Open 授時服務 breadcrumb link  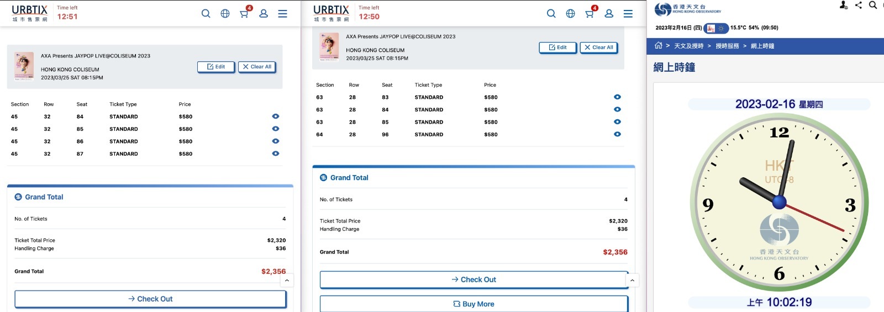click(x=727, y=46)
